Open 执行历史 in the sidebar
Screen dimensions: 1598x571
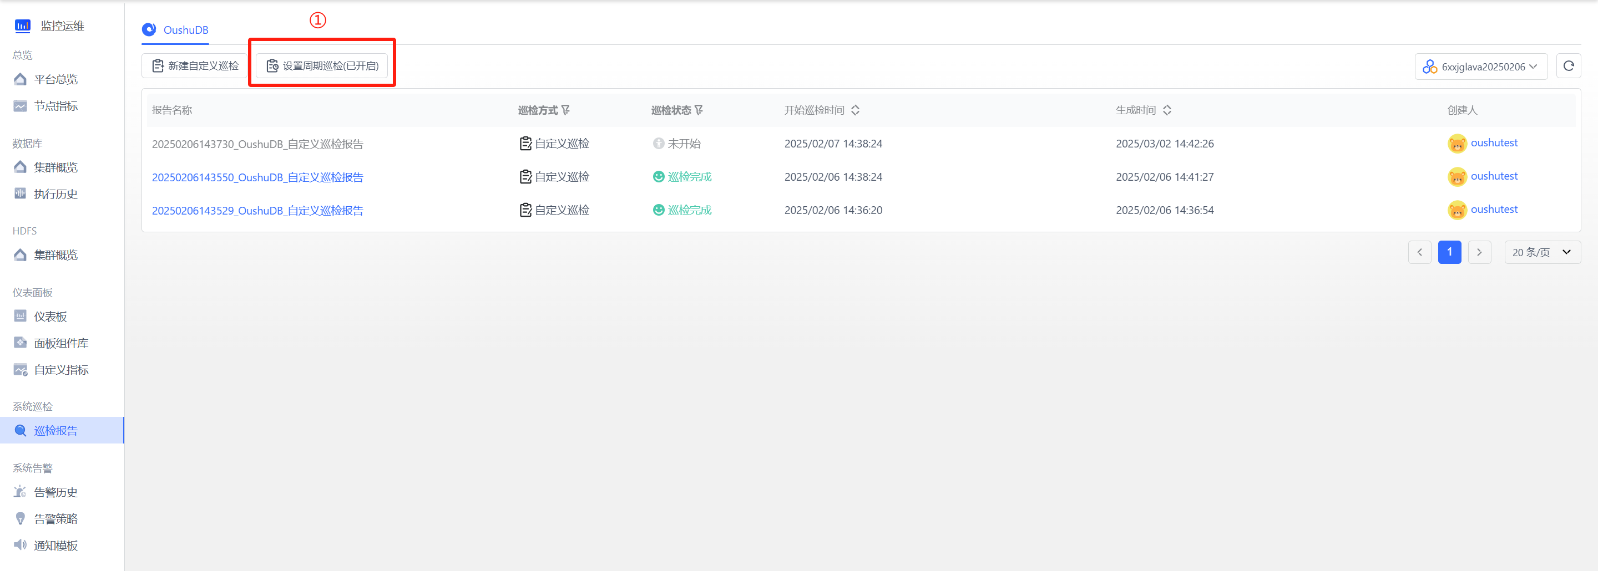click(x=55, y=194)
